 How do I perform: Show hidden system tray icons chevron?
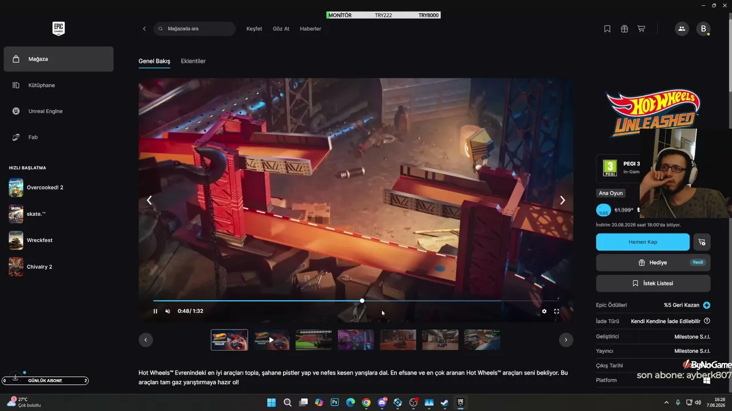[666, 402]
